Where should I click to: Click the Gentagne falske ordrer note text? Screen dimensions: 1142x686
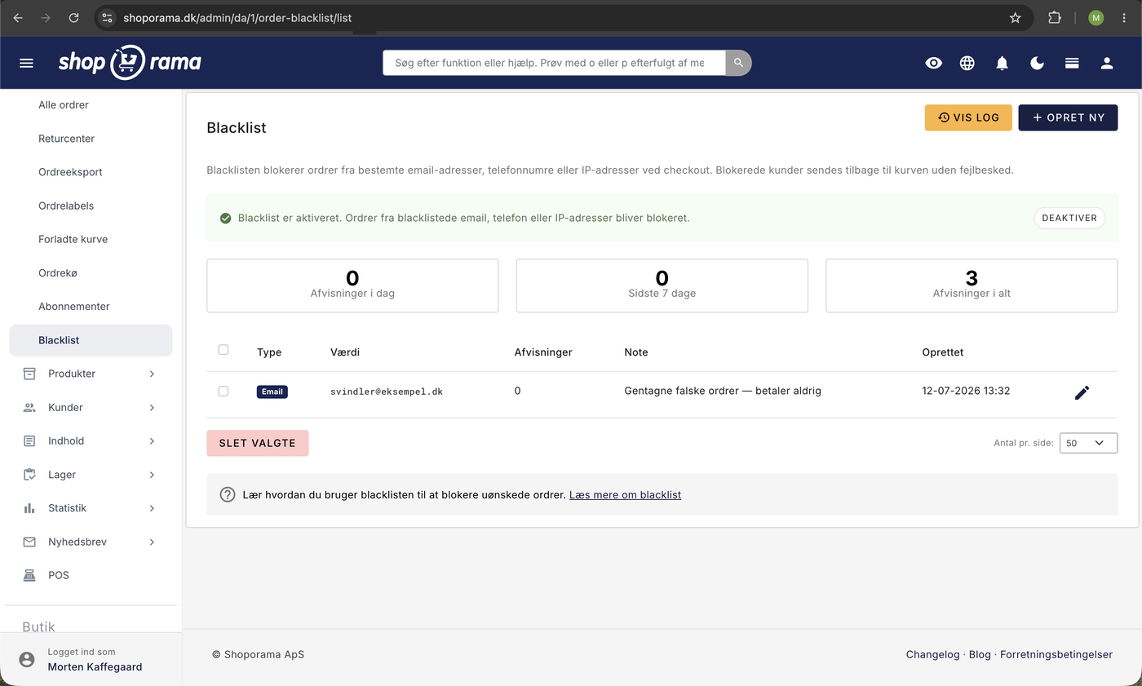pos(723,391)
